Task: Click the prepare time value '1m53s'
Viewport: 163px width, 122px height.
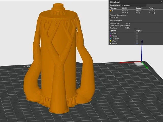Action: point(128,24)
